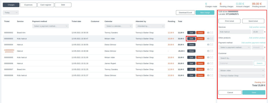Open payment method dropdown in edit panel
The image size is (268, 103).
[x=235, y=47]
